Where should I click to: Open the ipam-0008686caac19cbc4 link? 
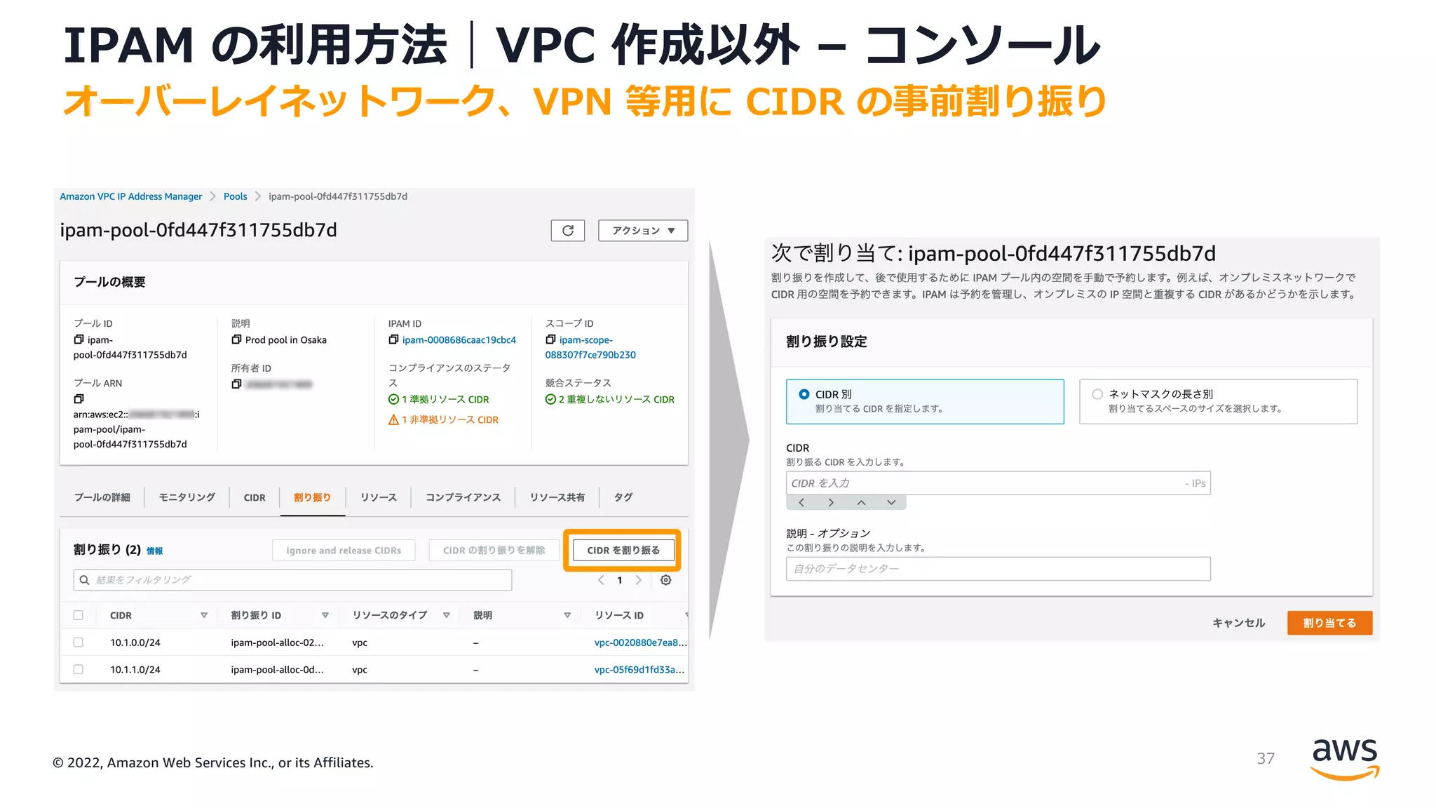(x=459, y=340)
